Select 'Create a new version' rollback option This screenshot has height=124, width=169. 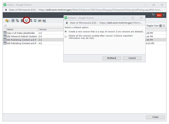coord(66,31)
